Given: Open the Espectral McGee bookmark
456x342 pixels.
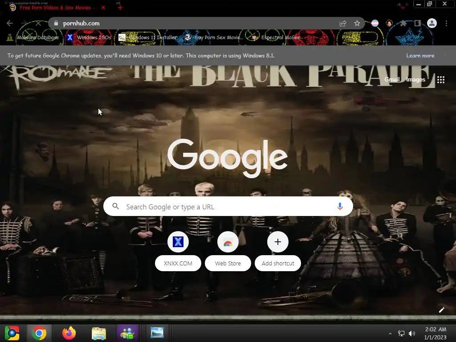Looking at the screenshot, I should 276,37.
